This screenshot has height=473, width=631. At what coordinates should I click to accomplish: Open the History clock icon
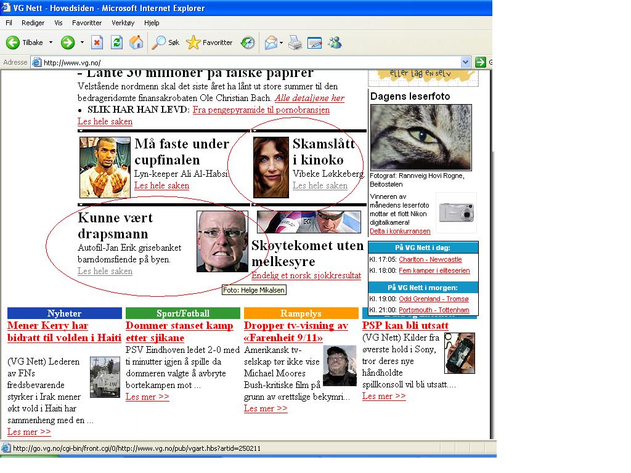pos(248,42)
